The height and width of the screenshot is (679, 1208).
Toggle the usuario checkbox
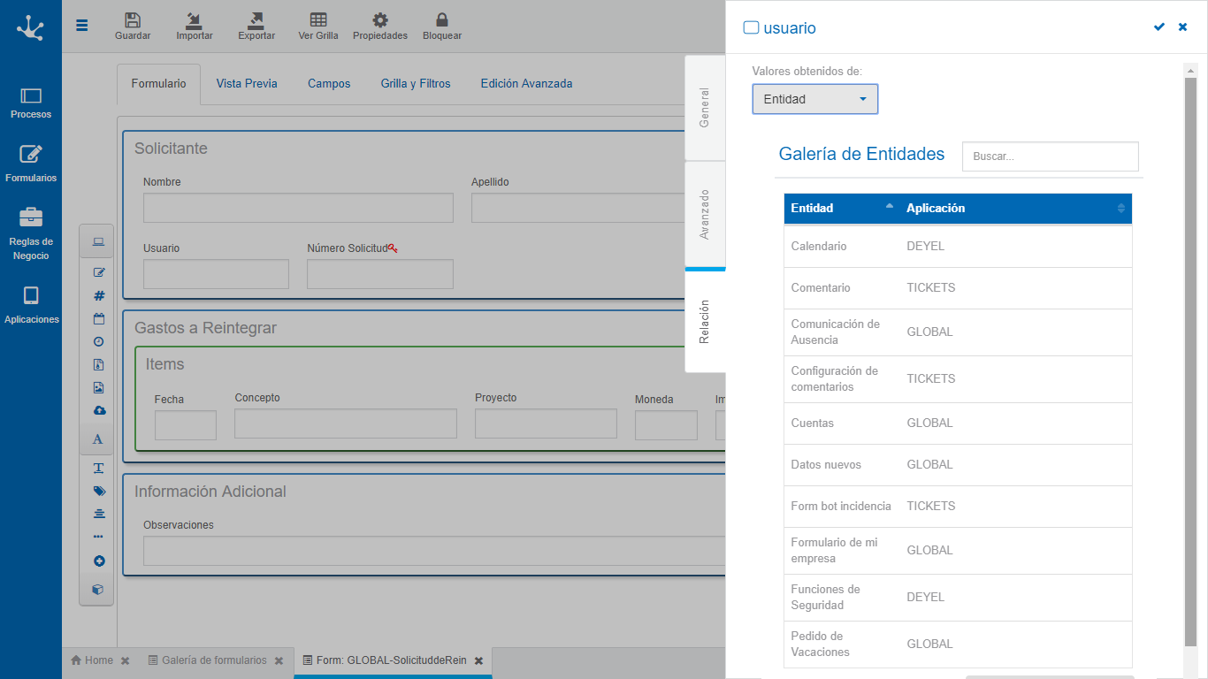[751, 27]
